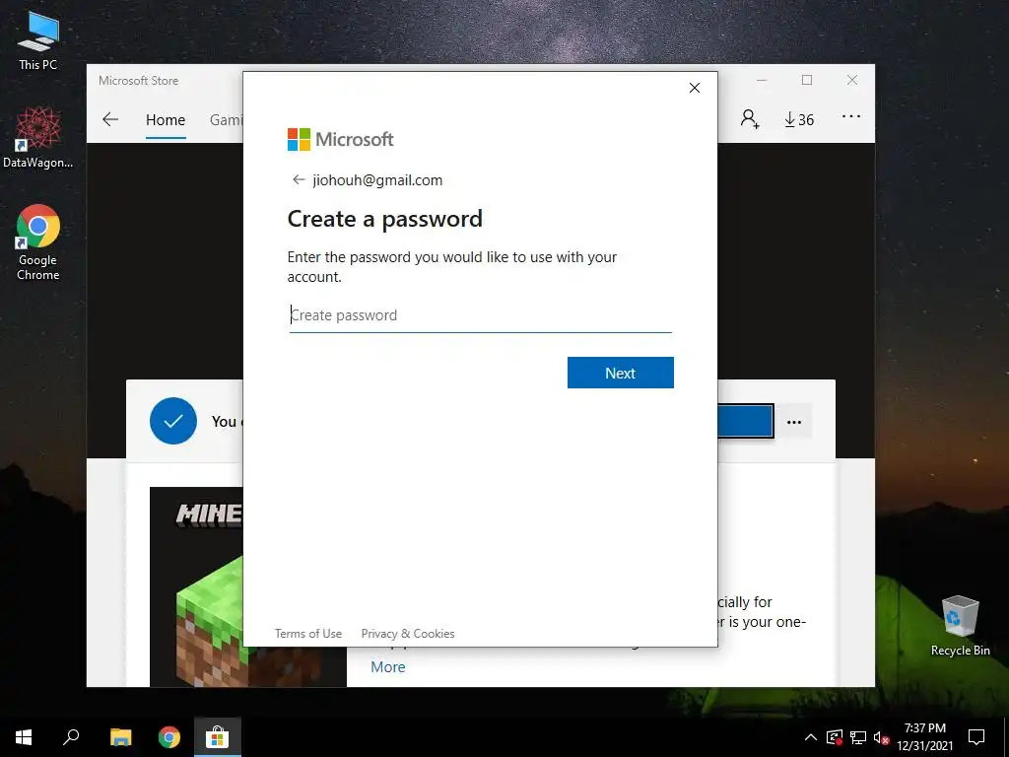Click blue button on Store notification banner
The width and height of the screenshot is (1009, 757).
point(745,421)
